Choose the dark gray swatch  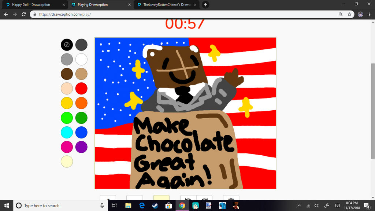81,45
